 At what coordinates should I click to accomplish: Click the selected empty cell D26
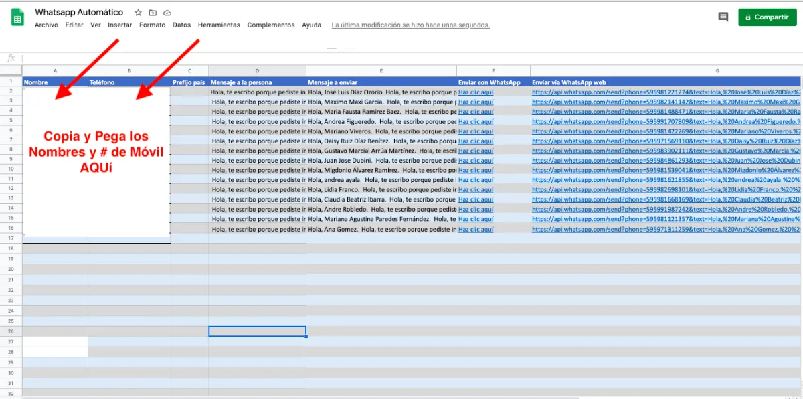point(258,331)
